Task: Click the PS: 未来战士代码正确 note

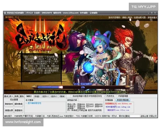Action: pyautogui.click(x=85, y=110)
